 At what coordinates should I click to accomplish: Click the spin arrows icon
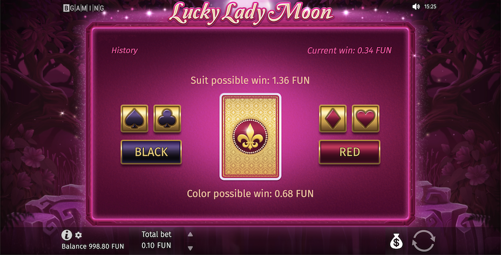click(x=424, y=240)
